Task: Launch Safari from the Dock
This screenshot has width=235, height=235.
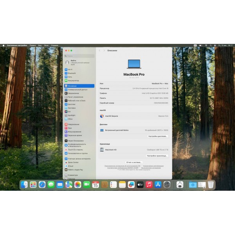Action: [42, 184]
